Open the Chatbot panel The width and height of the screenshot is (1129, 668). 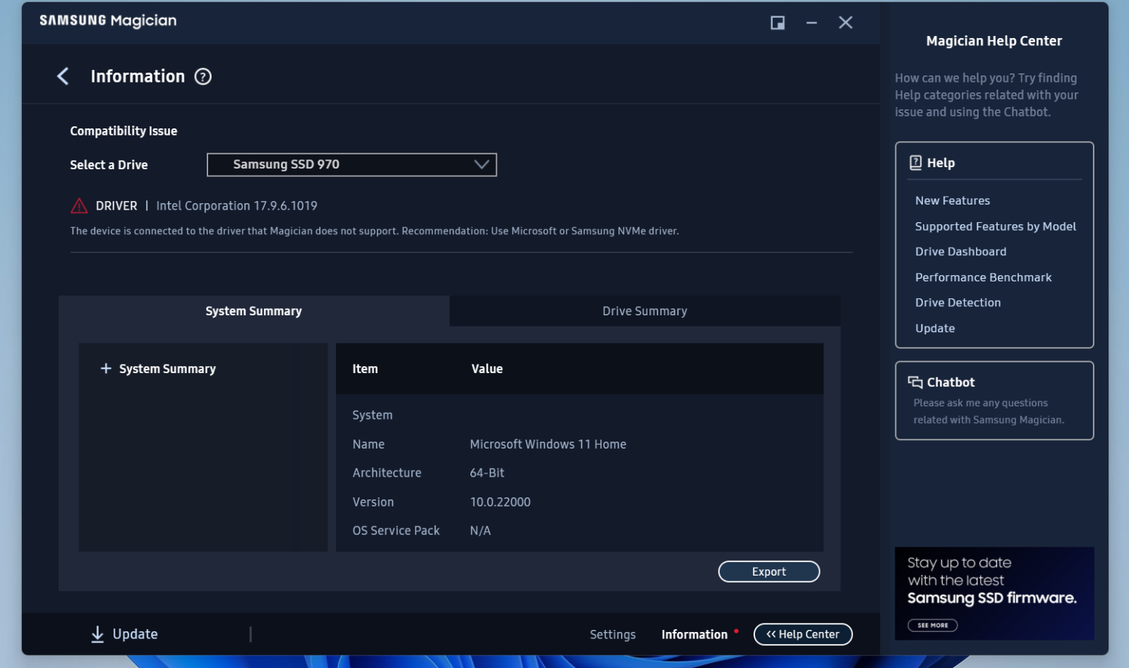click(994, 401)
